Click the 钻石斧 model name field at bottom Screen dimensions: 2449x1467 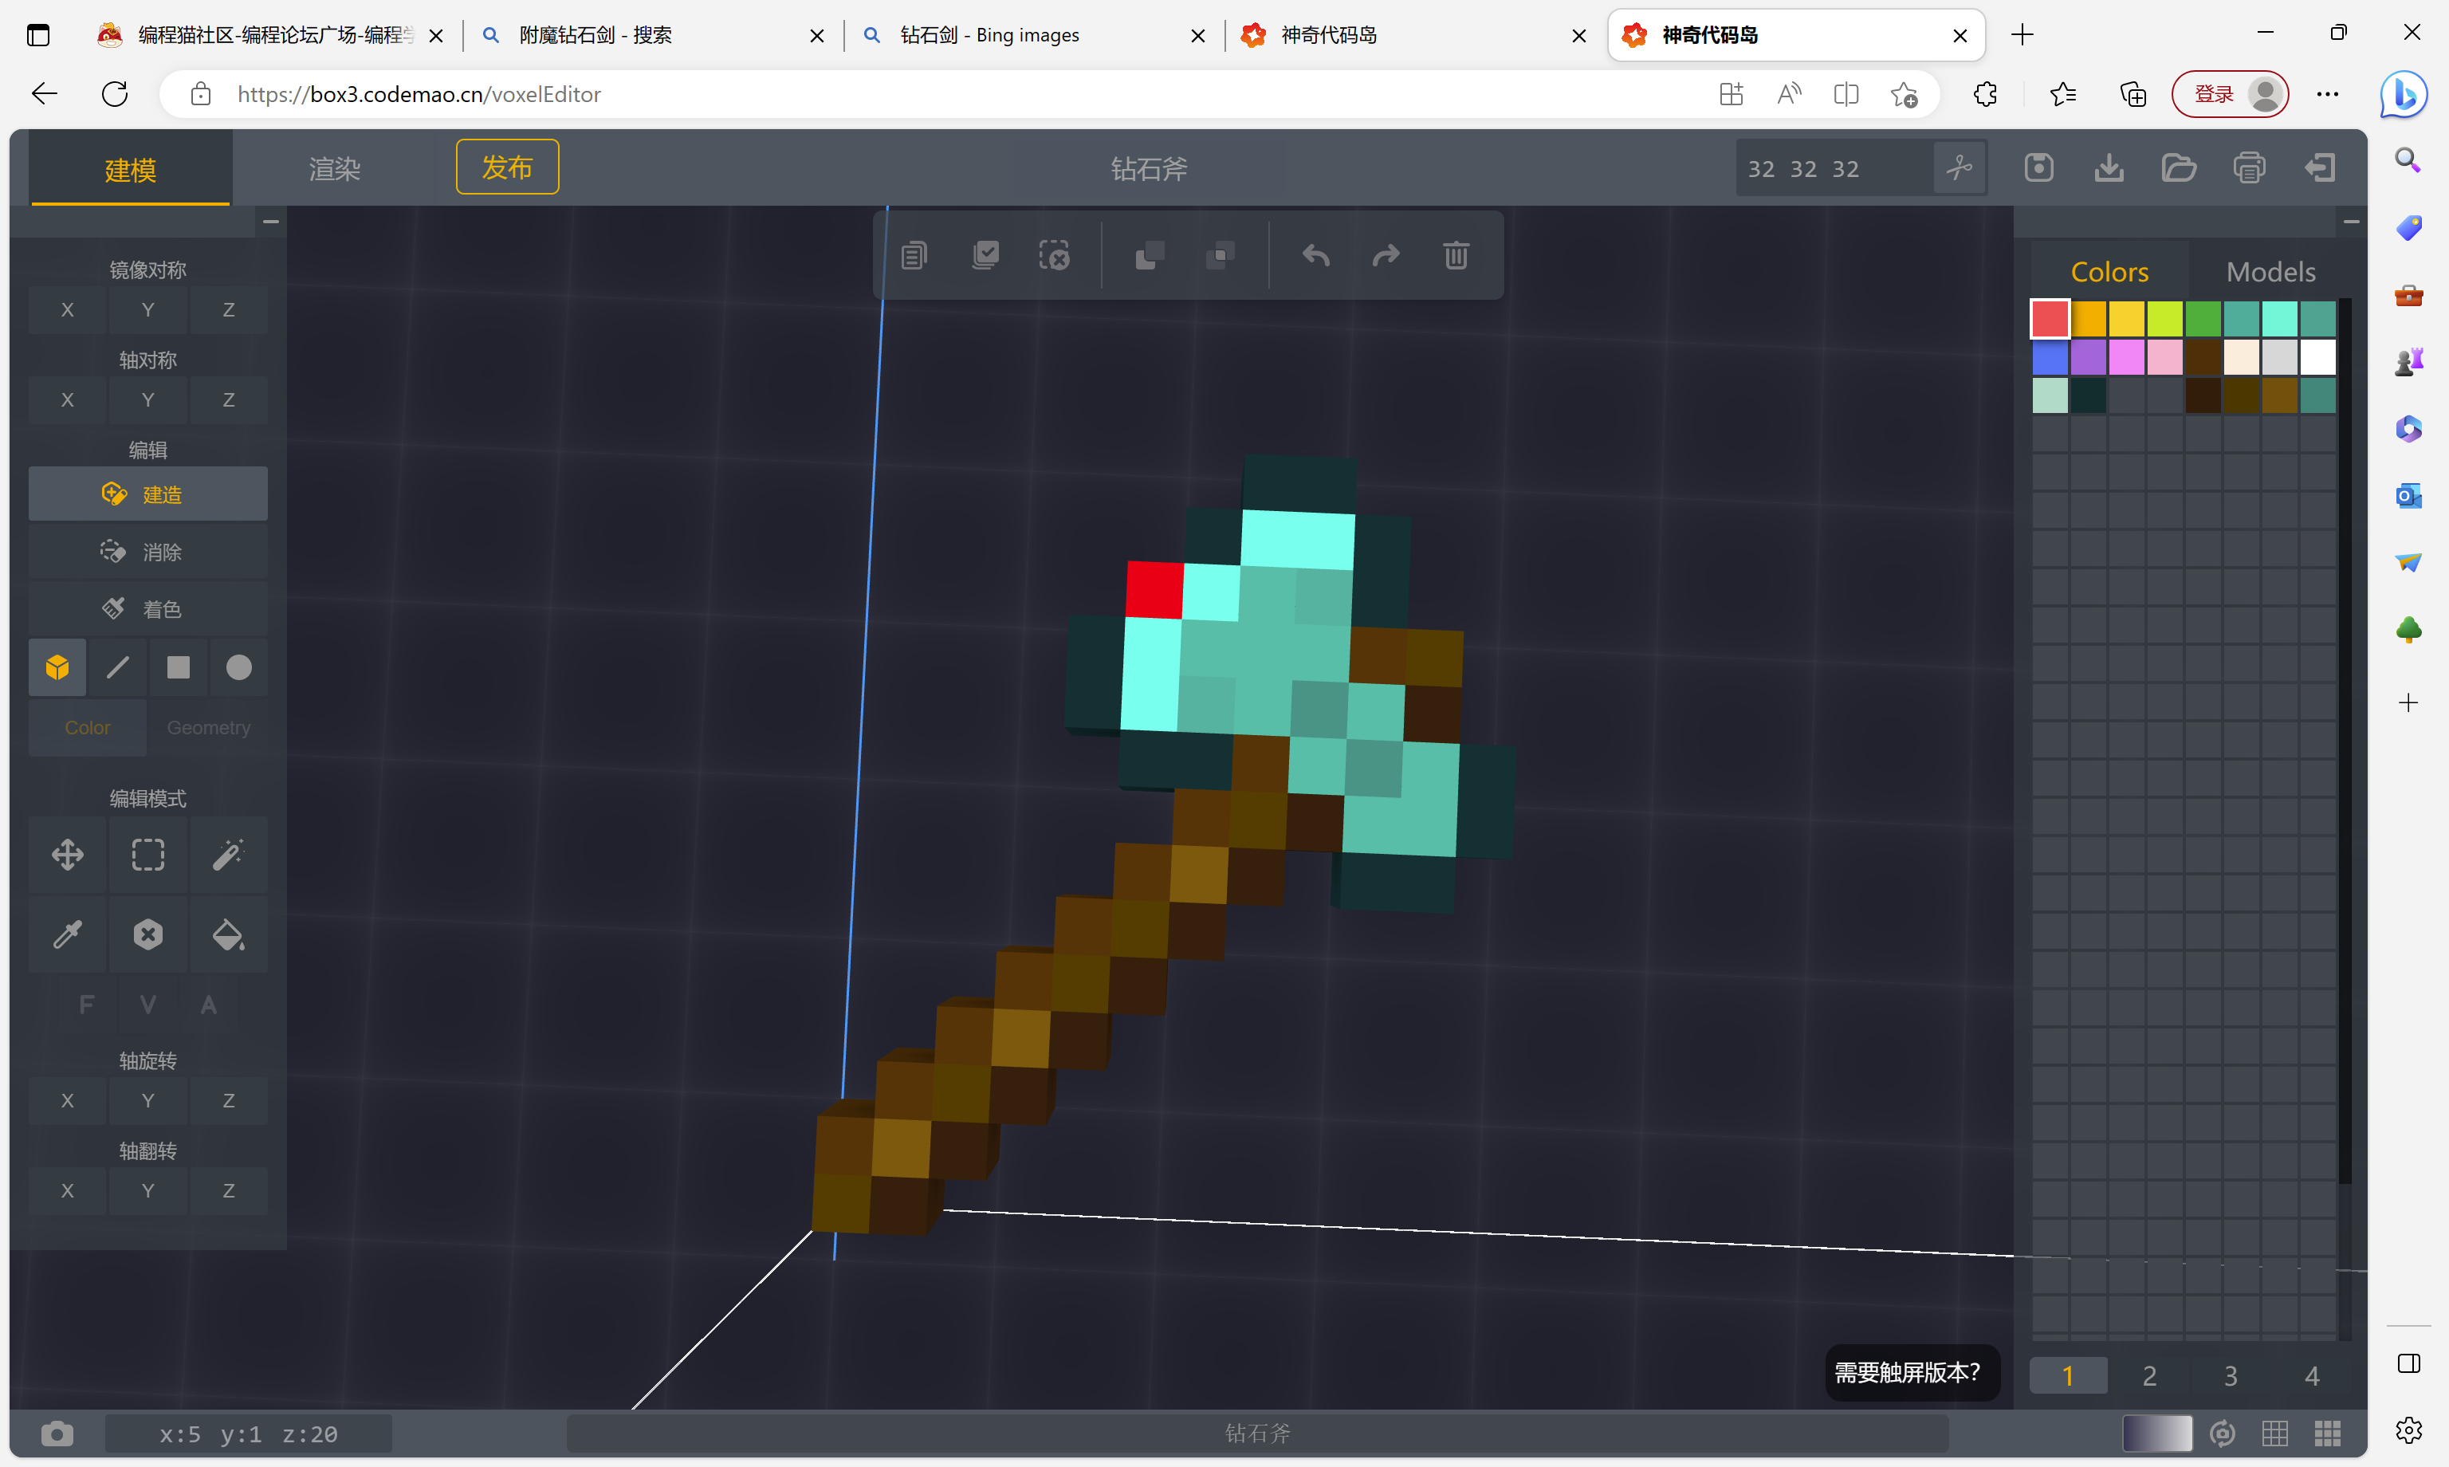click(x=1257, y=1434)
